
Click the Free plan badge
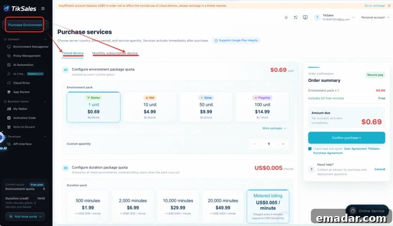point(37,185)
